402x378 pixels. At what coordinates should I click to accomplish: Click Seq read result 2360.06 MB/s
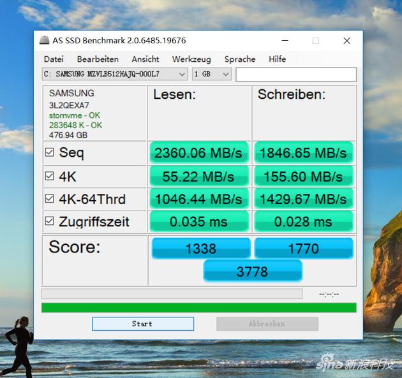199,152
